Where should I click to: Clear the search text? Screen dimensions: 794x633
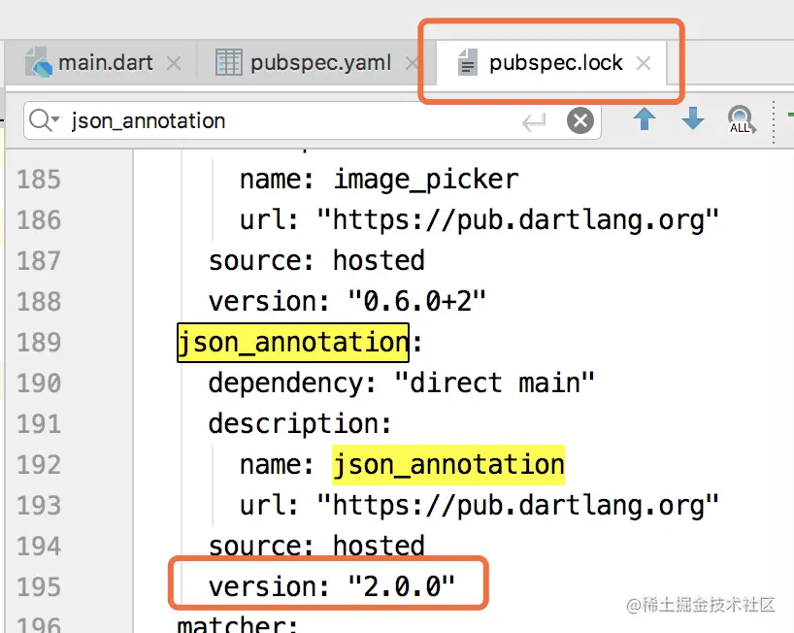pyautogui.click(x=580, y=120)
